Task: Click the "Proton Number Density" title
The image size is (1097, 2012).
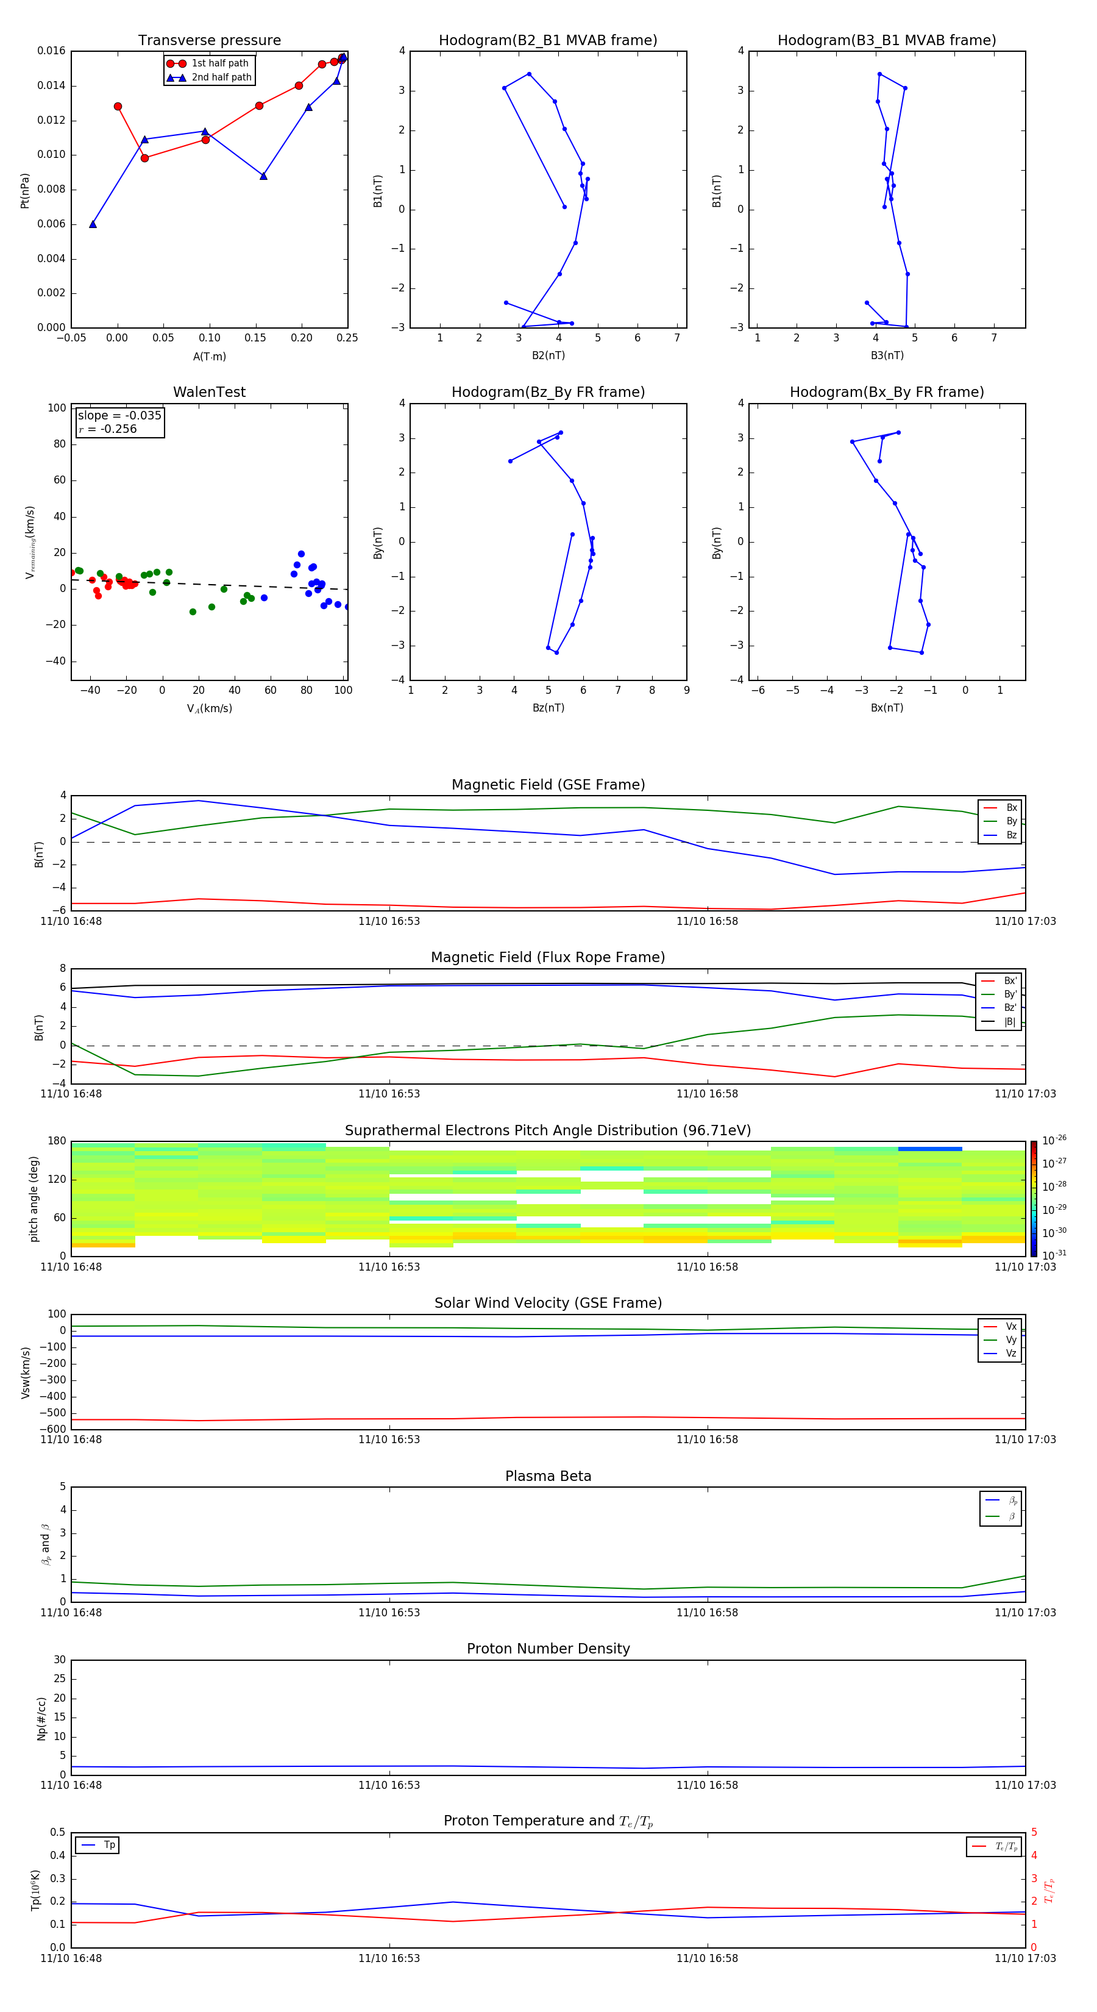Action: (548, 1649)
